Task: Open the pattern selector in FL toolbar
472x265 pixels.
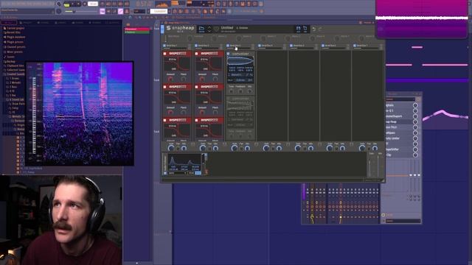Action: 159,12
